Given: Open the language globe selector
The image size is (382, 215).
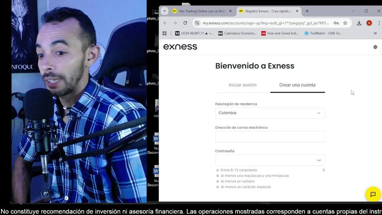Looking at the screenshot, I should pos(375,47).
